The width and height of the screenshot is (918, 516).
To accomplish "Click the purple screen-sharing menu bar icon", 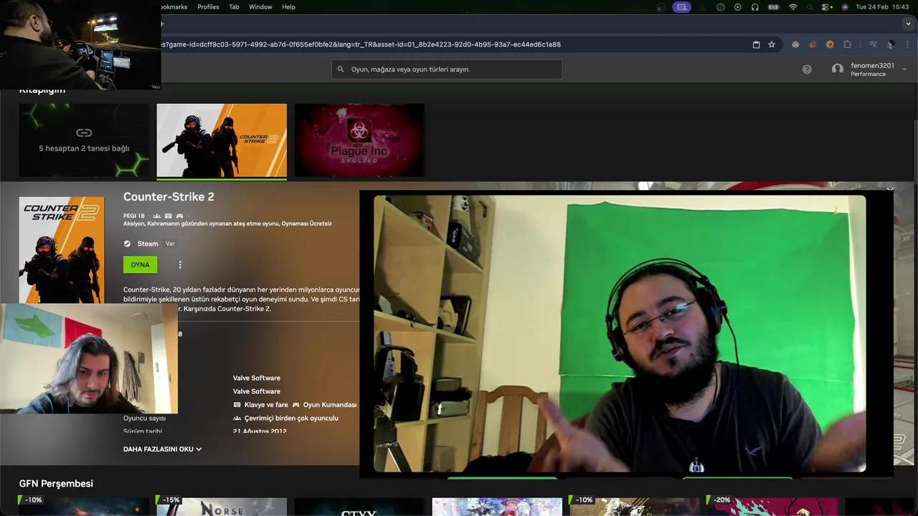I will (x=681, y=7).
